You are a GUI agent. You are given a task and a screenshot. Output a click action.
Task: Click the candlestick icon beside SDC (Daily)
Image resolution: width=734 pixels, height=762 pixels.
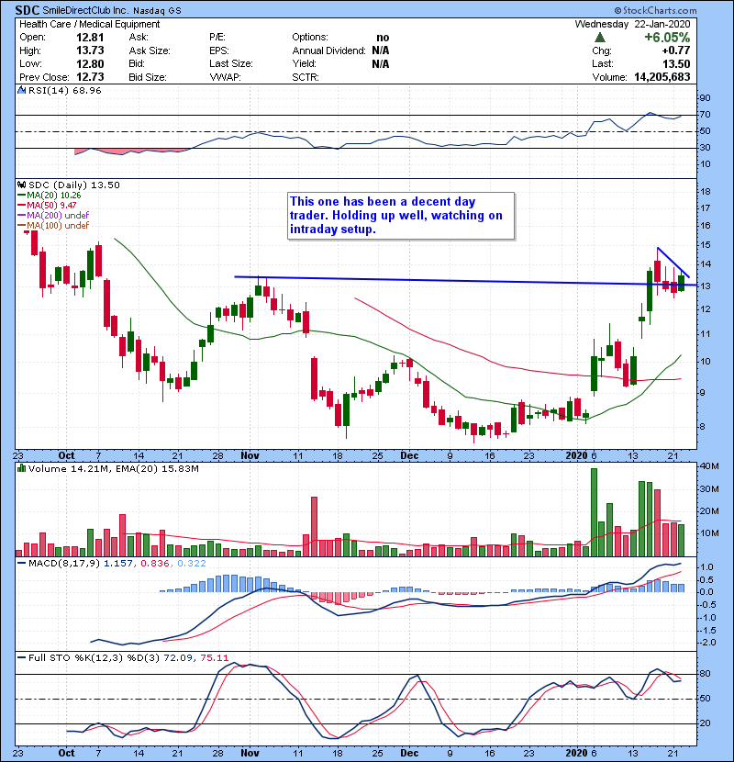pyautogui.click(x=21, y=185)
